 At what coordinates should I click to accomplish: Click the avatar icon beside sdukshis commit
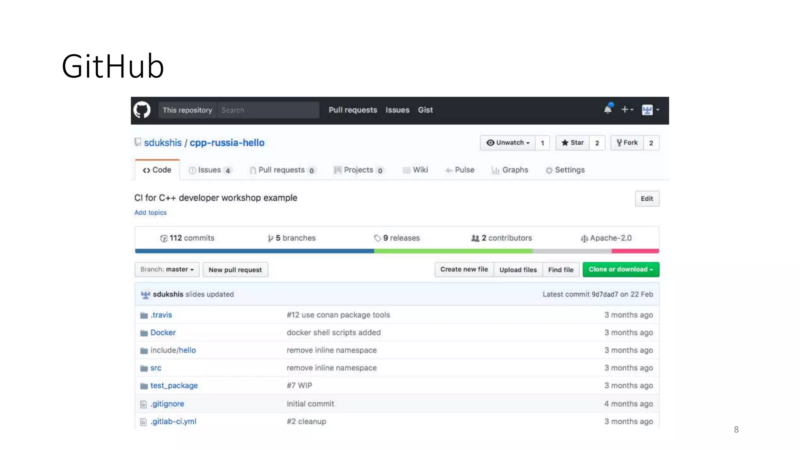click(145, 295)
